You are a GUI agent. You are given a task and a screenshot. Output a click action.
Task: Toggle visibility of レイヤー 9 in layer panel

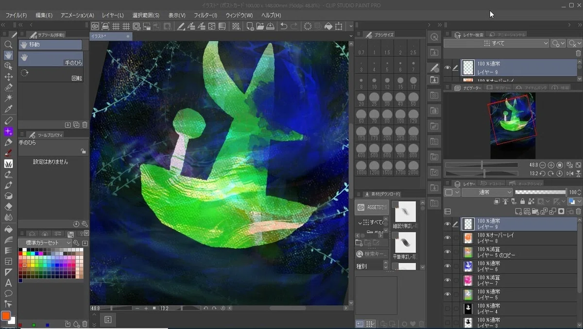tap(447, 224)
